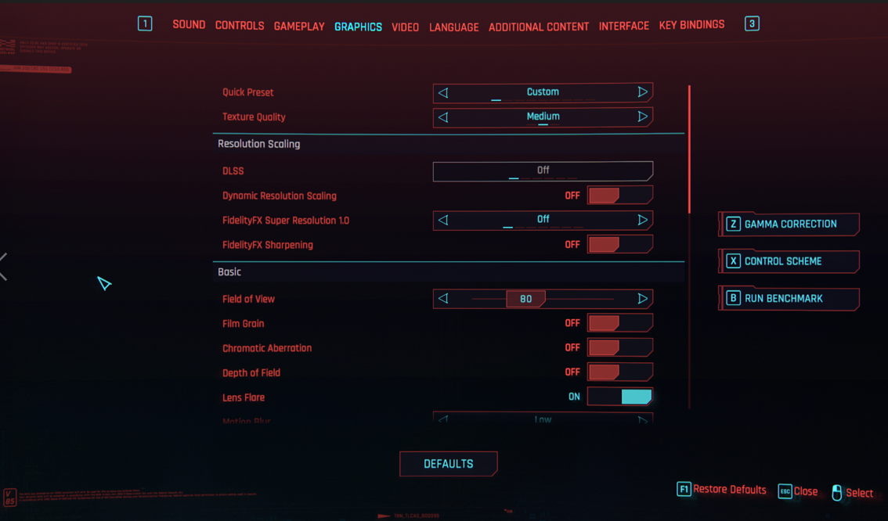Click the DLSS label
The height and width of the screenshot is (521, 888).
[233, 171]
